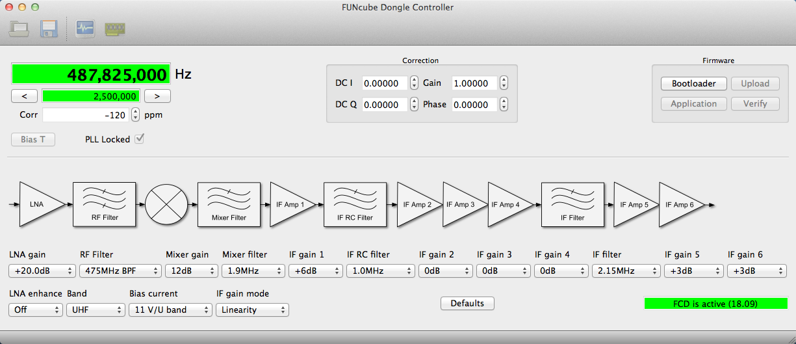
Task: Adjust the DC Q stepper arrows
Action: [x=414, y=105]
